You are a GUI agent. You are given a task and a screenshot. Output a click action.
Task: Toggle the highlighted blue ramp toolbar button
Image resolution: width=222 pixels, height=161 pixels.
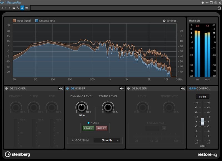coord(22,8)
